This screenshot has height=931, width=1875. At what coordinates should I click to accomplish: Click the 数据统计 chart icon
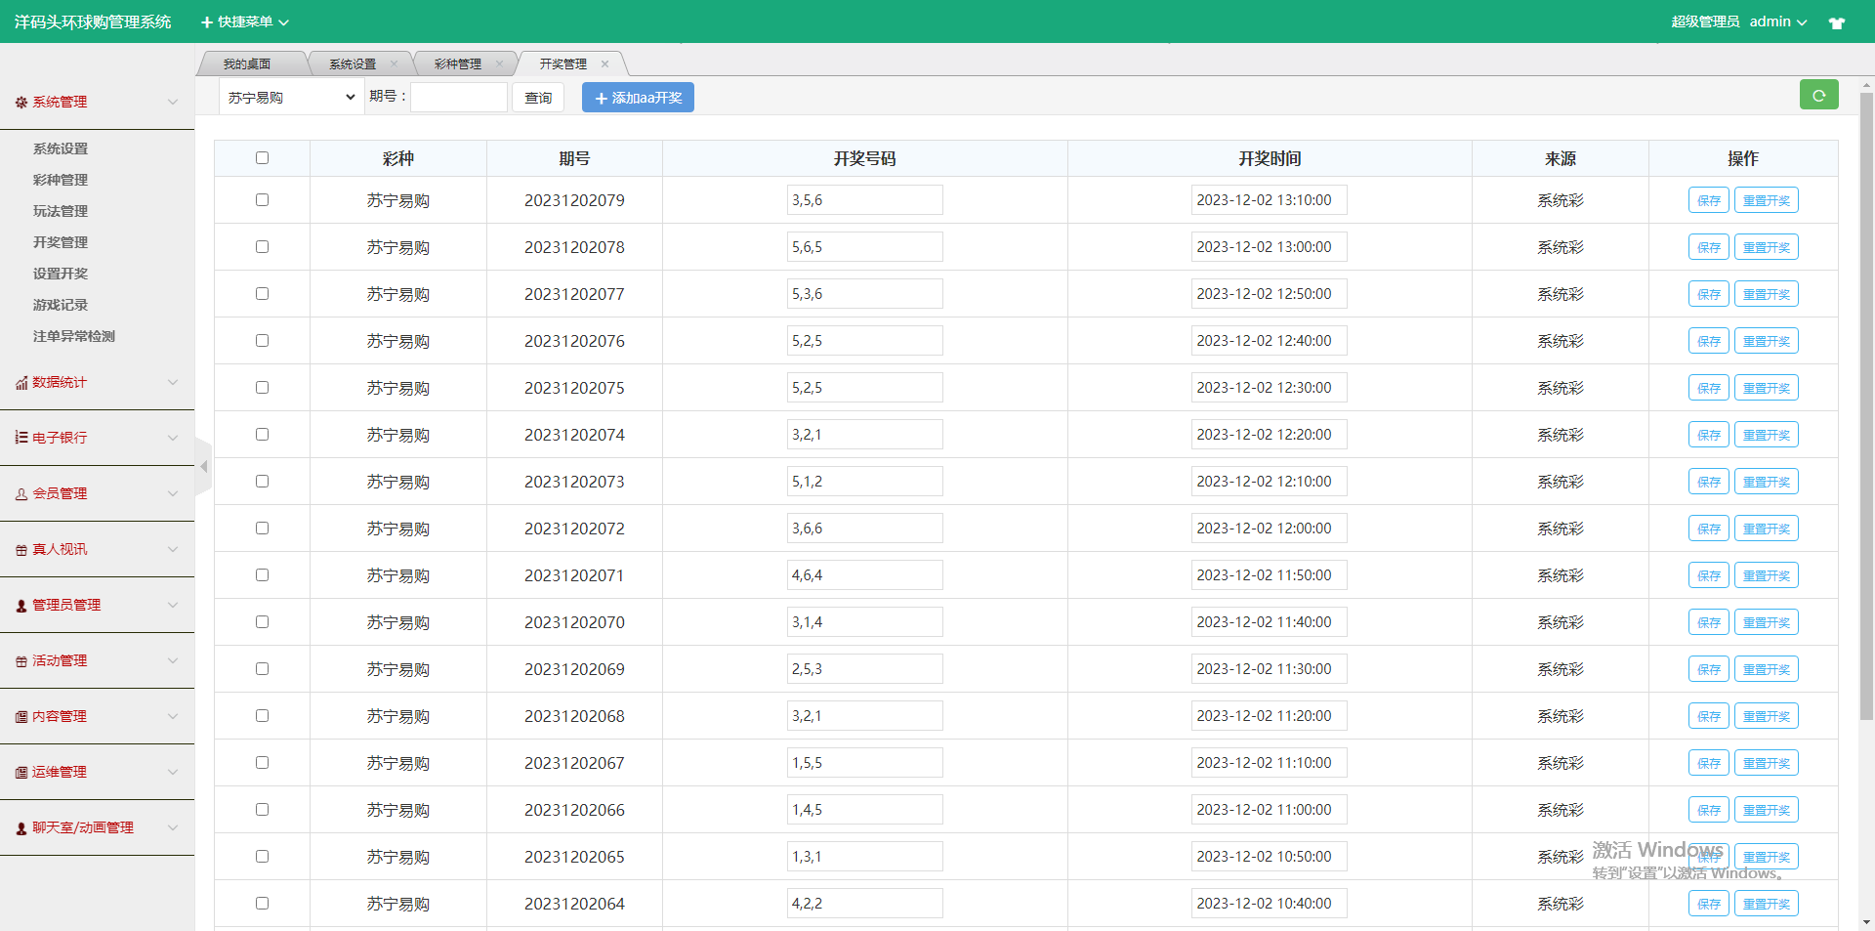tap(21, 383)
